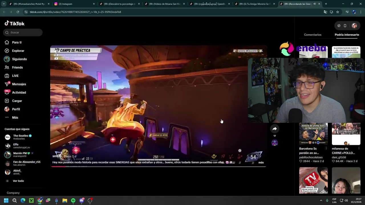Open Spotify from the taskbar
The height and width of the screenshot is (205, 365).
(73, 200)
